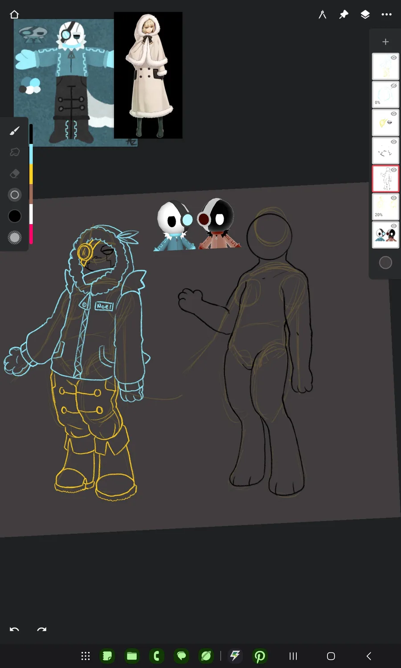This screenshot has height=668, width=401.
Task: Hide the topmost blue-yellow outline layer
Action: click(x=394, y=58)
